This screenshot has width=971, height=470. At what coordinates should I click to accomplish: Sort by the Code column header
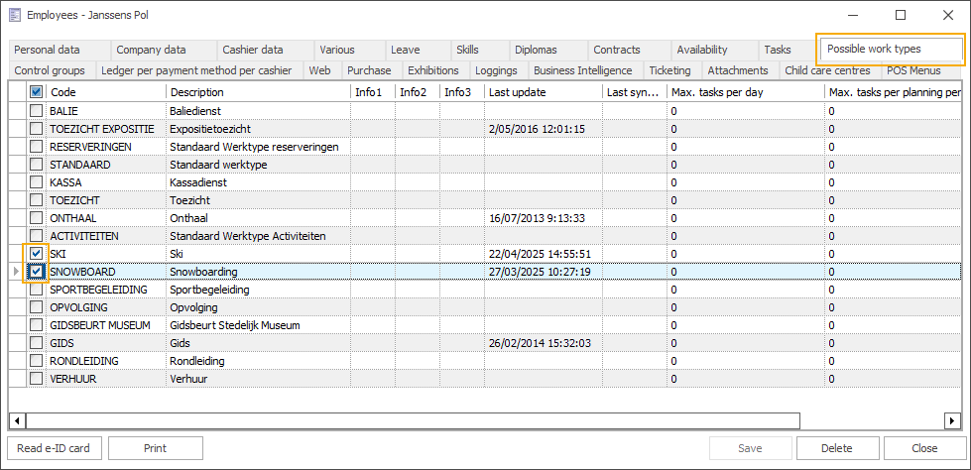click(105, 92)
